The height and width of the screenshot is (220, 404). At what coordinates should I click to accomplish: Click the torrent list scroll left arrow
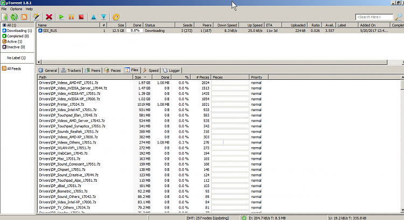[x=39, y=62]
